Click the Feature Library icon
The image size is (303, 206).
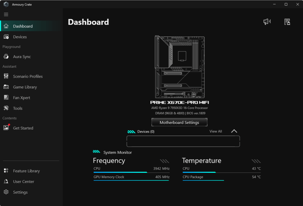pyautogui.click(x=6, y=170)
